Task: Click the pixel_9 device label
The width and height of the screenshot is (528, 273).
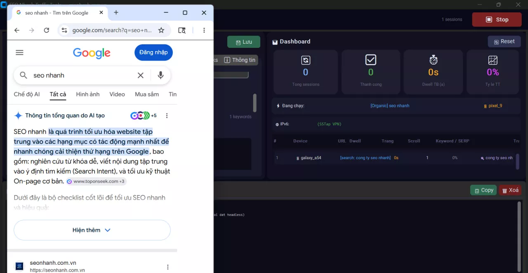Action: coord(493,106)
